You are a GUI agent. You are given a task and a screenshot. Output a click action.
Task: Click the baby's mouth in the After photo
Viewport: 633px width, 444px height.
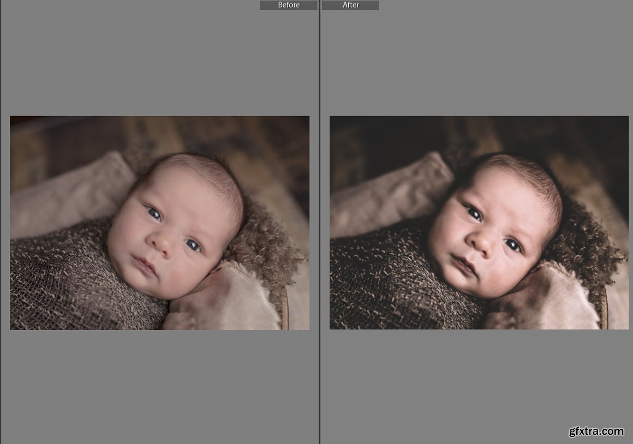click(465, 266)
